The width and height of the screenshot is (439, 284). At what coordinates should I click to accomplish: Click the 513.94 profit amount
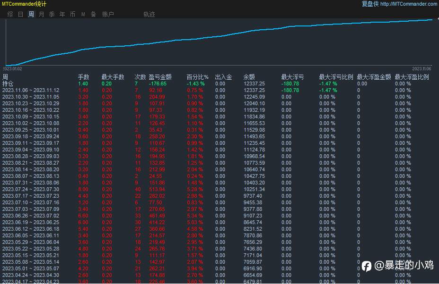tap(157, 189)
